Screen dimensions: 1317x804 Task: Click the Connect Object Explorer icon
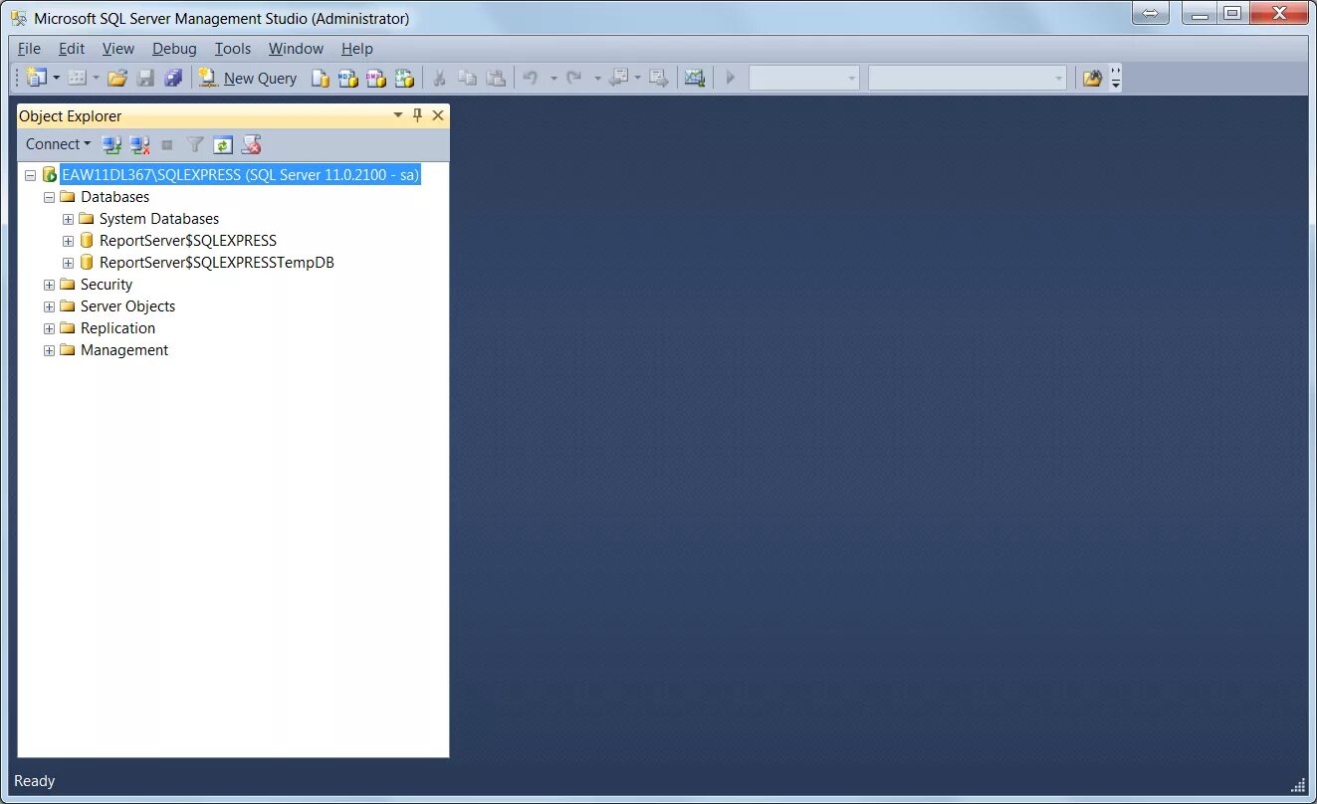[112, 145]
